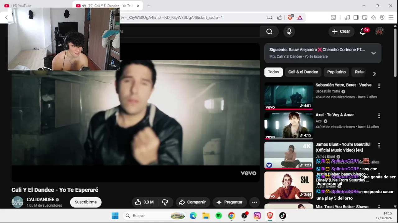This screenshot has height=223, width=398.
Task: Open Instagram from the taskbar
Action: tap(257, 216)
